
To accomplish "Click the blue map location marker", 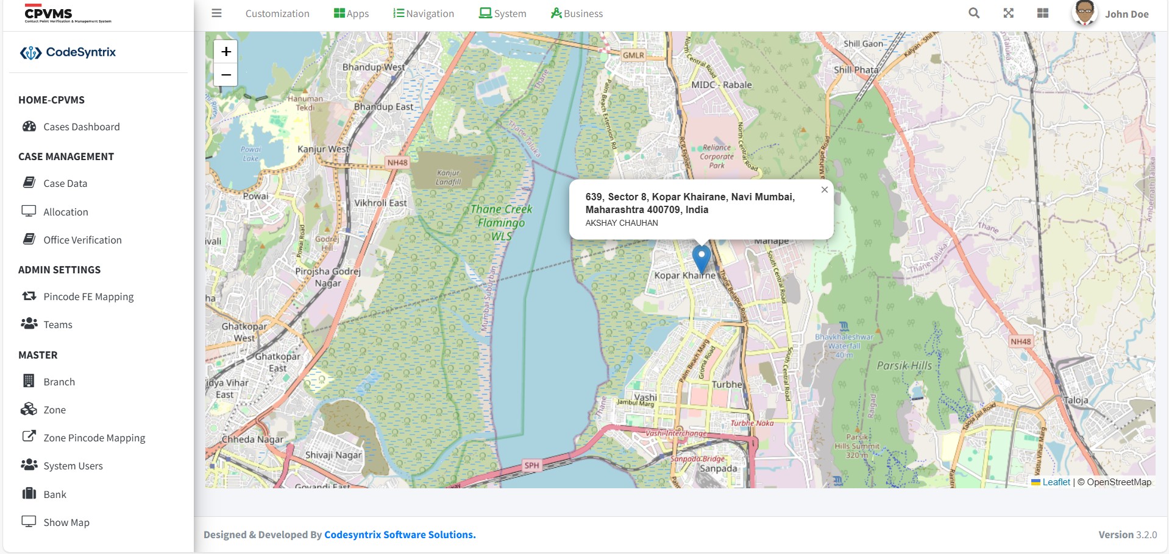I will [x=702, y=258].
